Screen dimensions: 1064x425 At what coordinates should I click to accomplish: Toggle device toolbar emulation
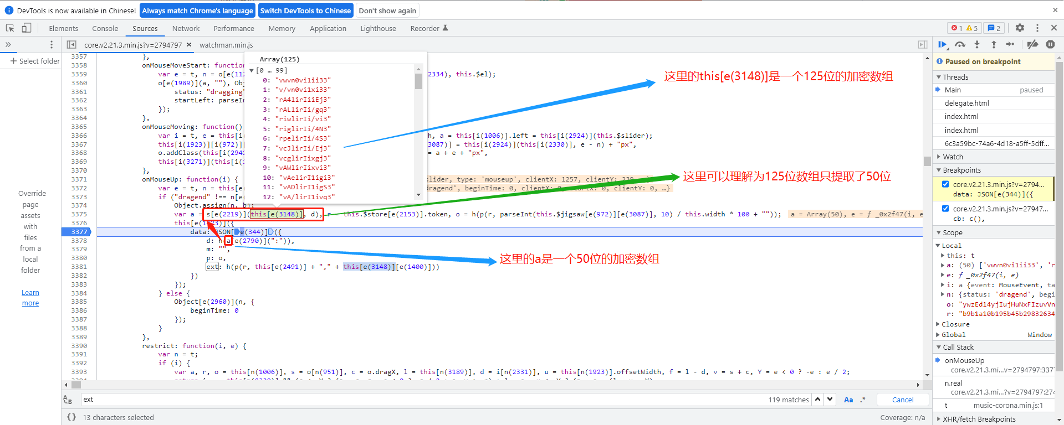pyautogui.click(x=27, y=28)
